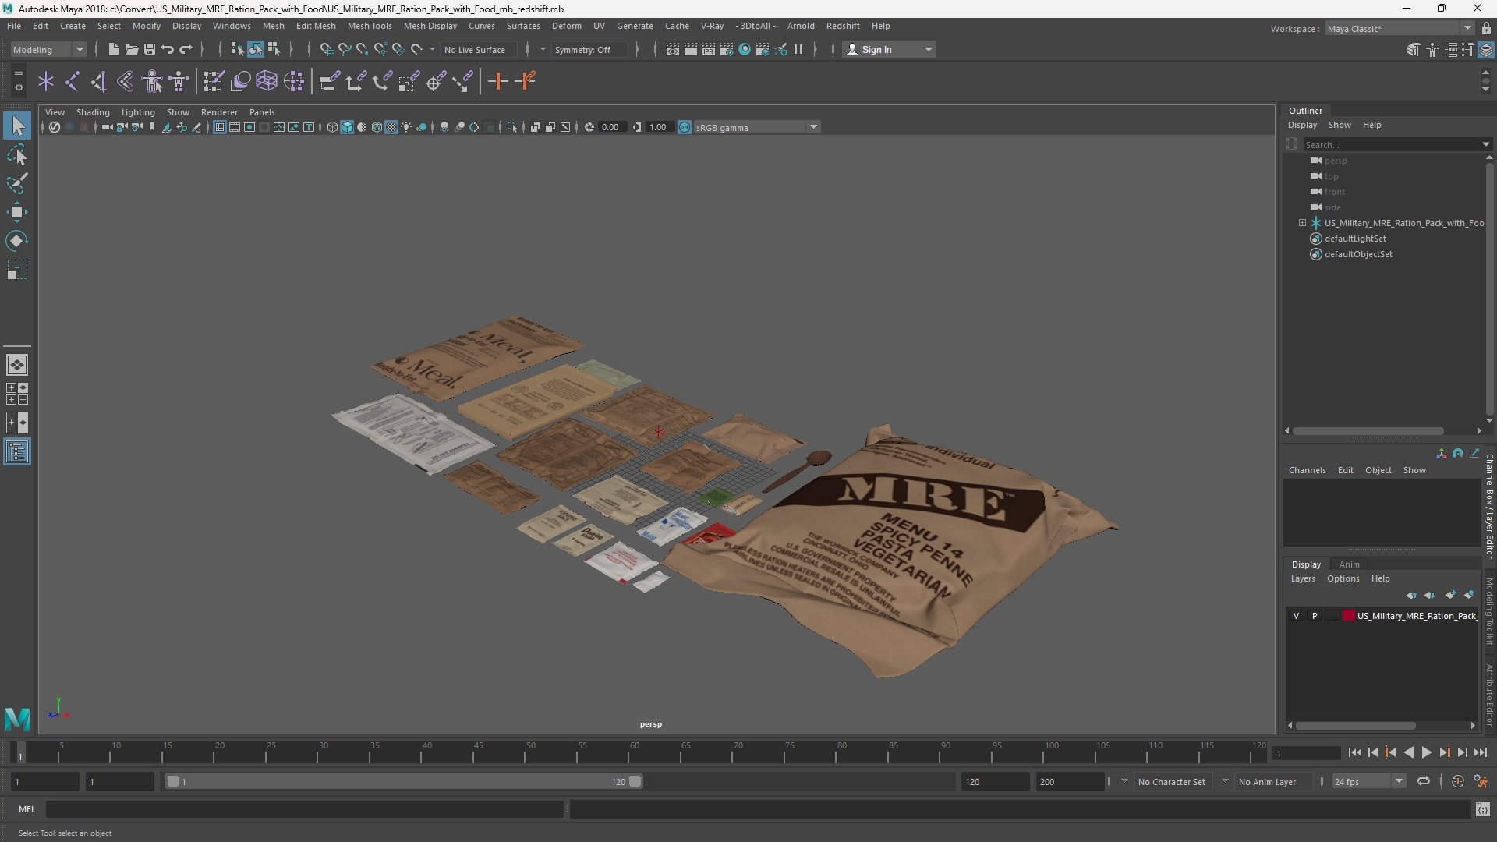Open a scene with the folder icon

tap(131, 49)
